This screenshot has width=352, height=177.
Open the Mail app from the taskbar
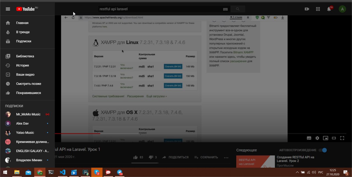pyautogui.click(x=28, y=172)
